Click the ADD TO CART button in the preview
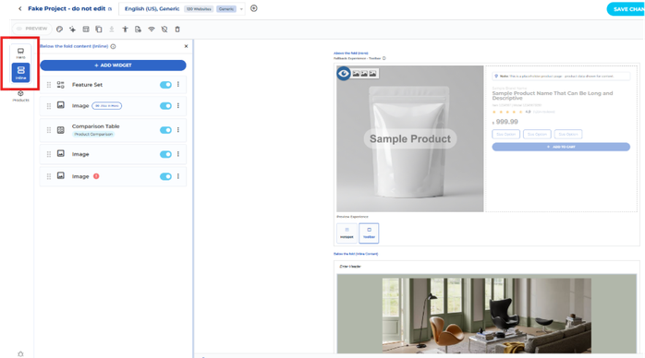This screenshot has width=645, height=358. pyautogui.click(x=561, y=147)
